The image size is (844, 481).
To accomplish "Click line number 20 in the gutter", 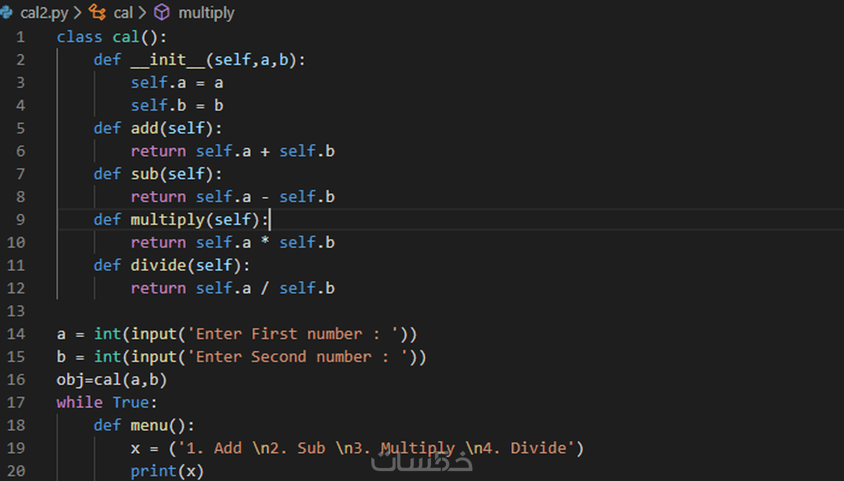I will pos(16,471).
